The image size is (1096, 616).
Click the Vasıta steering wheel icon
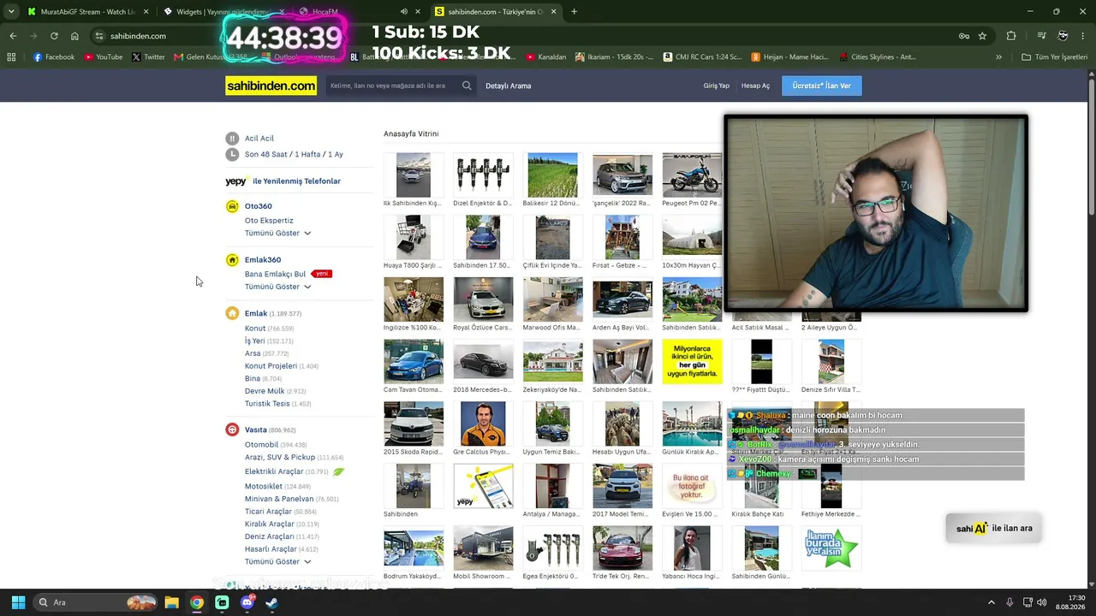tap(232, 429)
